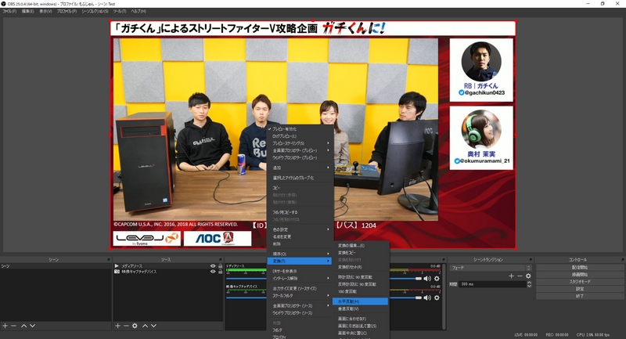
Task: Move source up in Sources panel
Action: (x=146, y=326)
